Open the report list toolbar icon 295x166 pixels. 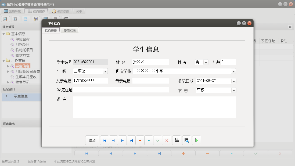[x=15, y=19]
